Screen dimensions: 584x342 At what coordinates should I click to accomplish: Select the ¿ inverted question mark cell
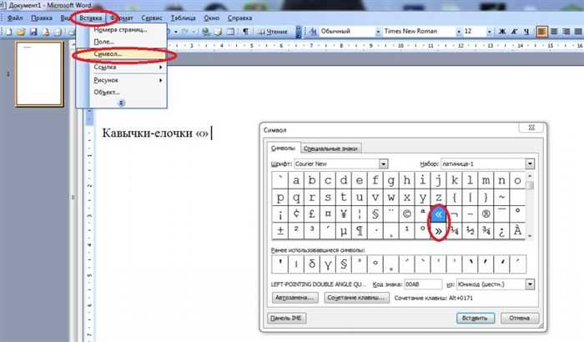(501, 231)
